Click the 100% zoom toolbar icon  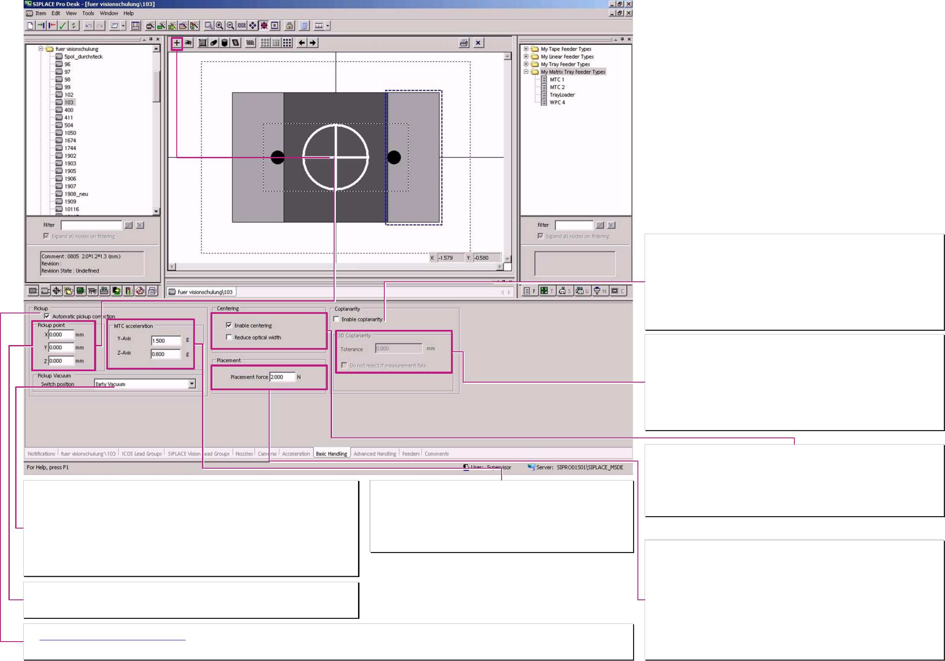point(241,26)
